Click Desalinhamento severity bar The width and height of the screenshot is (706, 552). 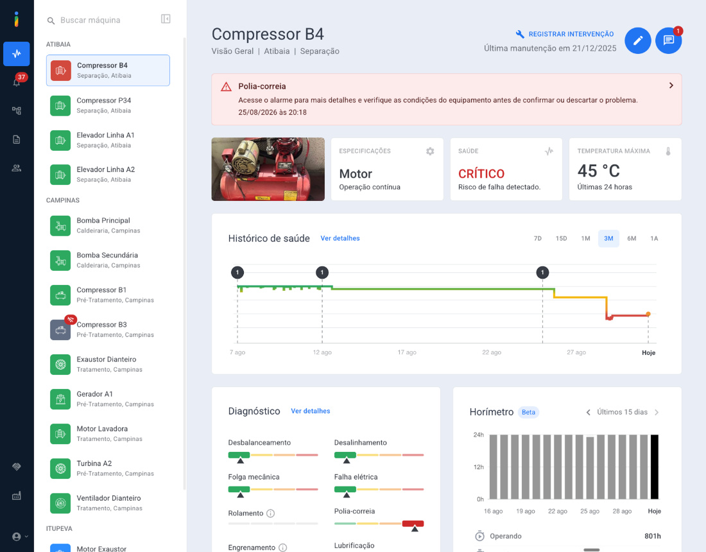[379, 456]
